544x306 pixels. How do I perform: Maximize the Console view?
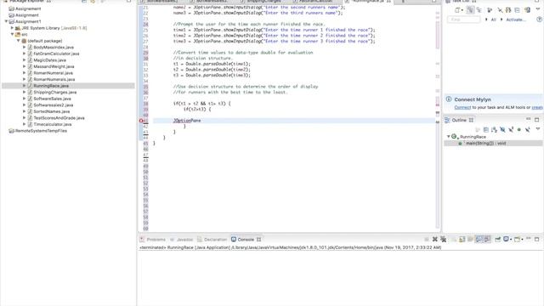click(x=536, y=240)
